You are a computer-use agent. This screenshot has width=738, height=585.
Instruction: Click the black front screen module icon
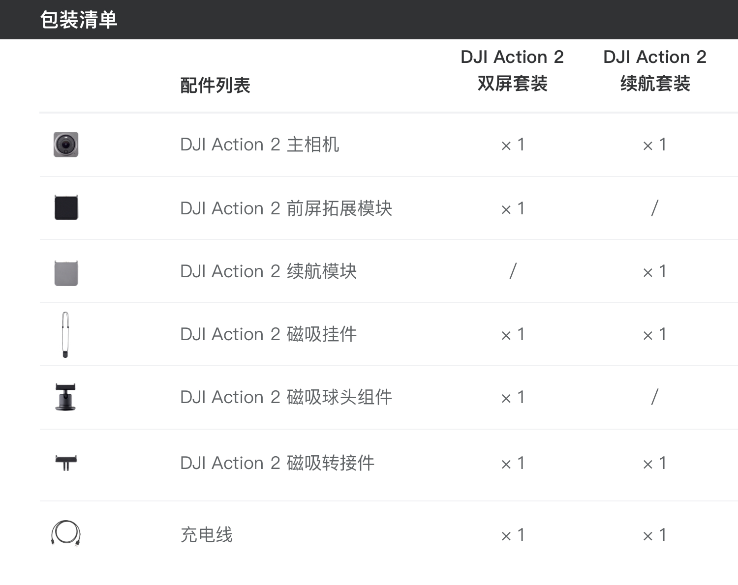66,207
